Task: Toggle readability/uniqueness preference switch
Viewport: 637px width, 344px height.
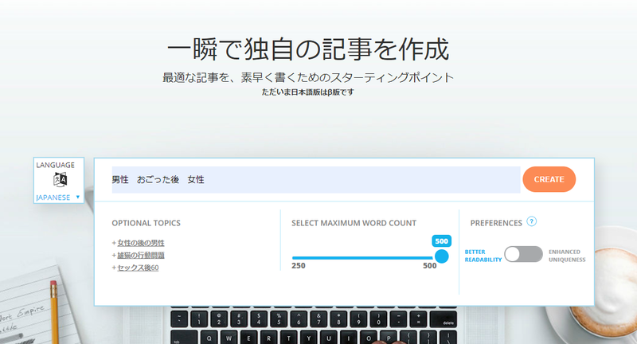Action: 523,255
